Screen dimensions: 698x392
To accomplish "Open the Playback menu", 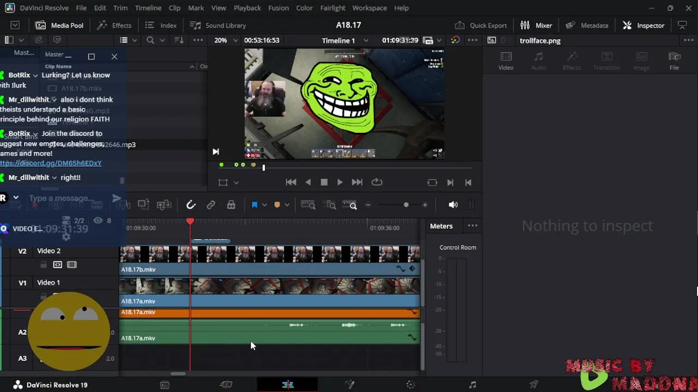I will point(247,8).
